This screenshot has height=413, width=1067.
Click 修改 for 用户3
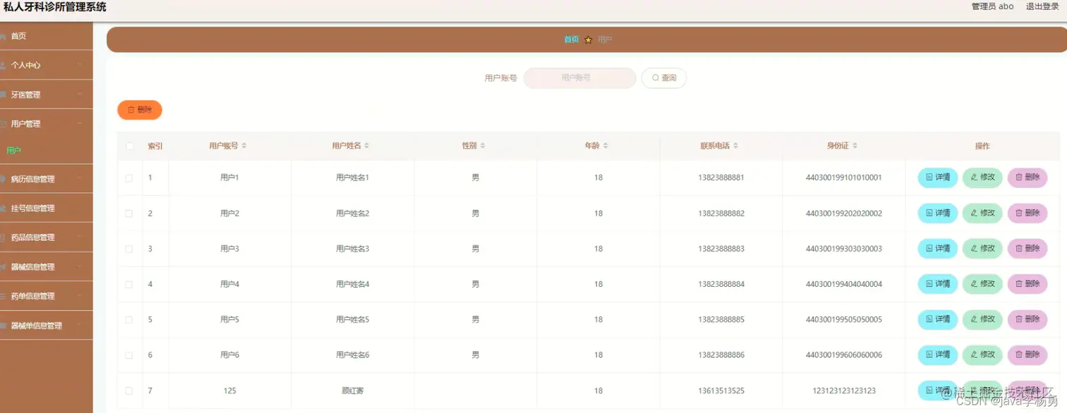point(982,248)
